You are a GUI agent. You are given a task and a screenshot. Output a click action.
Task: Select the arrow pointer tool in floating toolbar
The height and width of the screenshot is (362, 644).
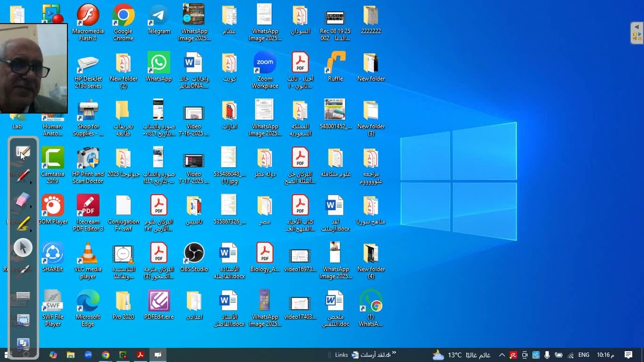click(x=23, y=247)
